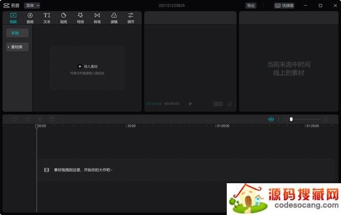Switch to the 视频 (video) media tab
The height and width of the screenshot is (215, 341).
pos(13,18)
